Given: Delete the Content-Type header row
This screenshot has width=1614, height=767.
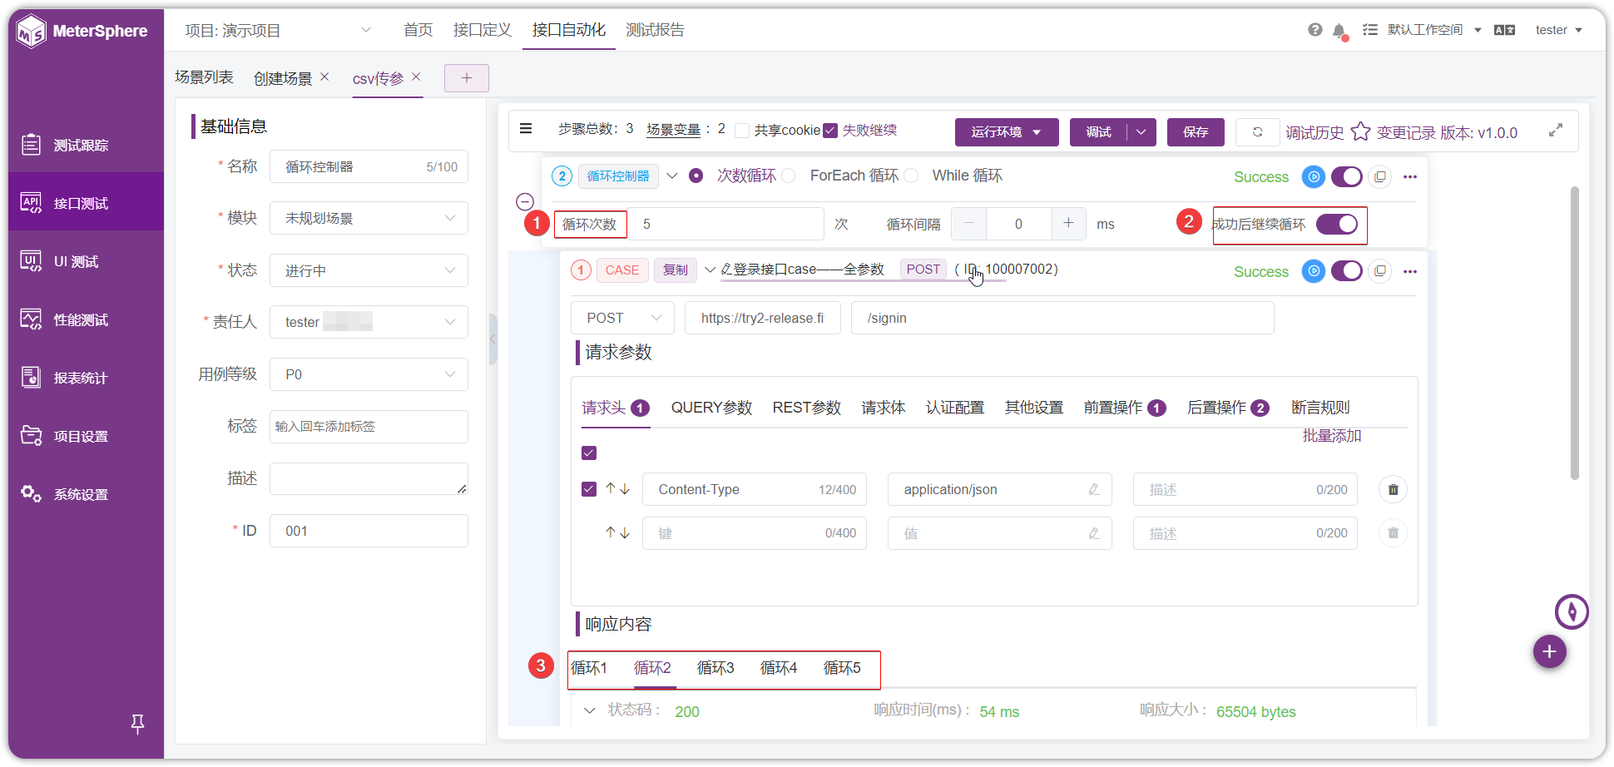Looking at the screenshot, I should pos(1393,489).
